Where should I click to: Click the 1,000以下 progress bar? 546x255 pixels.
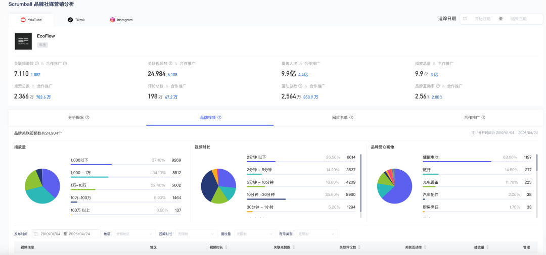(x=126, y=164)
